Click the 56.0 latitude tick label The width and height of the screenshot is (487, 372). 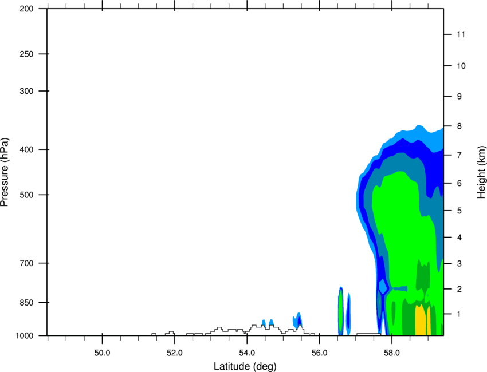tap(319, 353)
